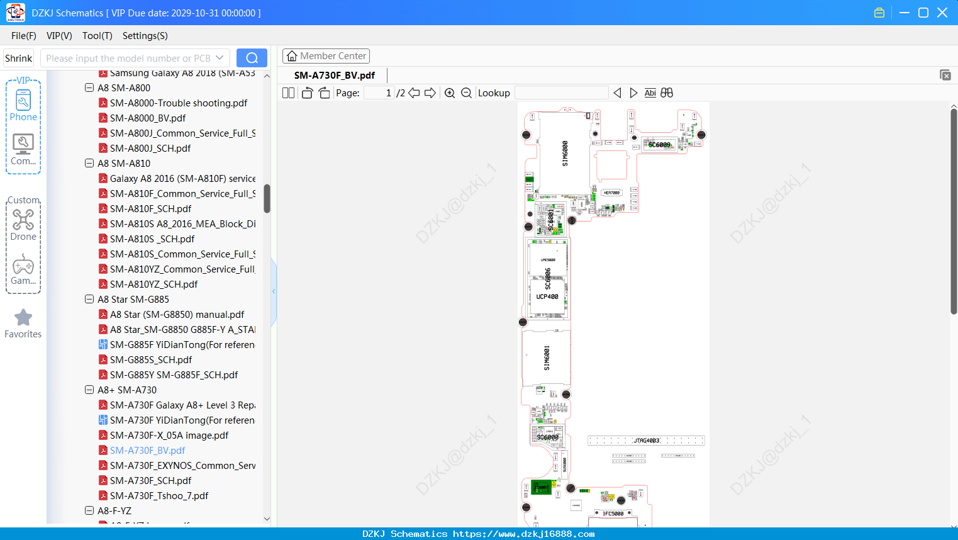Open the Settings(S) menu
This screenshot has width=958, height=540.
point(145,36)
